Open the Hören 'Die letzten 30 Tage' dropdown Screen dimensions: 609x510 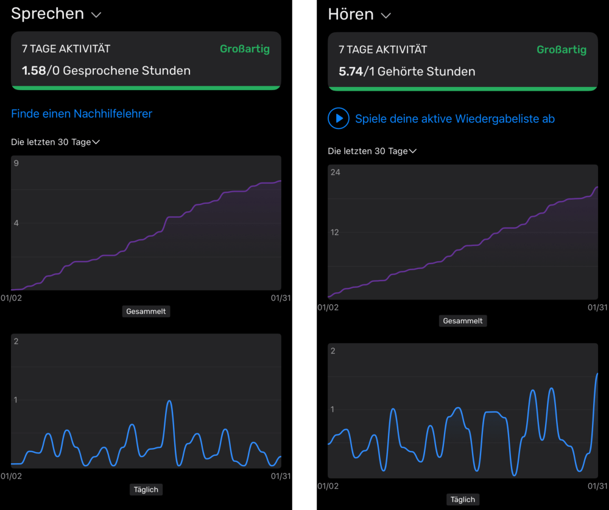click(x=372, y=151)
